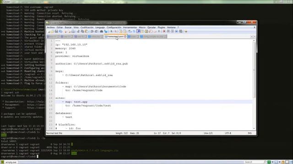Click the INS indicator in status bar
Image resolution: width=293 pixels, height=164 pixels.
pos(250,133)
